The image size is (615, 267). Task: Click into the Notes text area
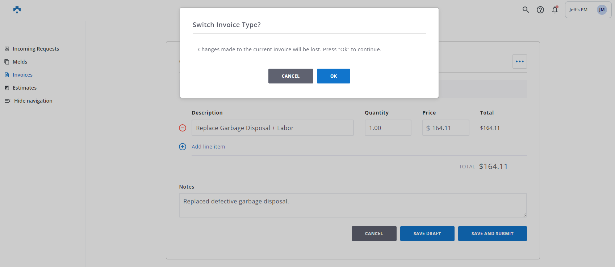(352, 205)
